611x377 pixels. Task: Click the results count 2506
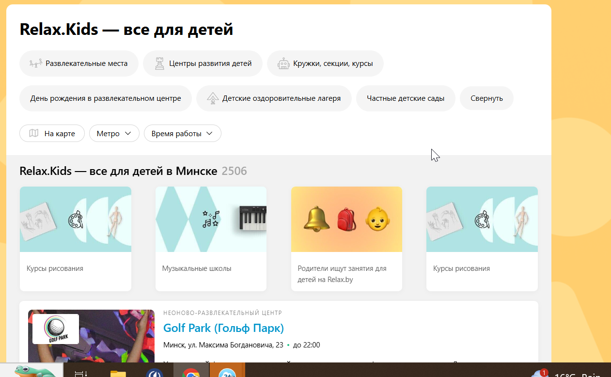click(x=234, y=171)
